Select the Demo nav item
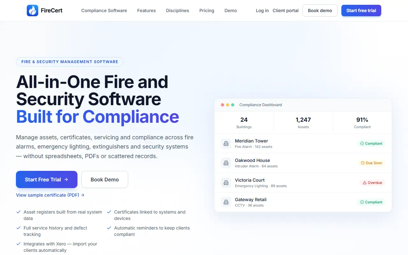The image size is (408, 255). coord(231,11)
